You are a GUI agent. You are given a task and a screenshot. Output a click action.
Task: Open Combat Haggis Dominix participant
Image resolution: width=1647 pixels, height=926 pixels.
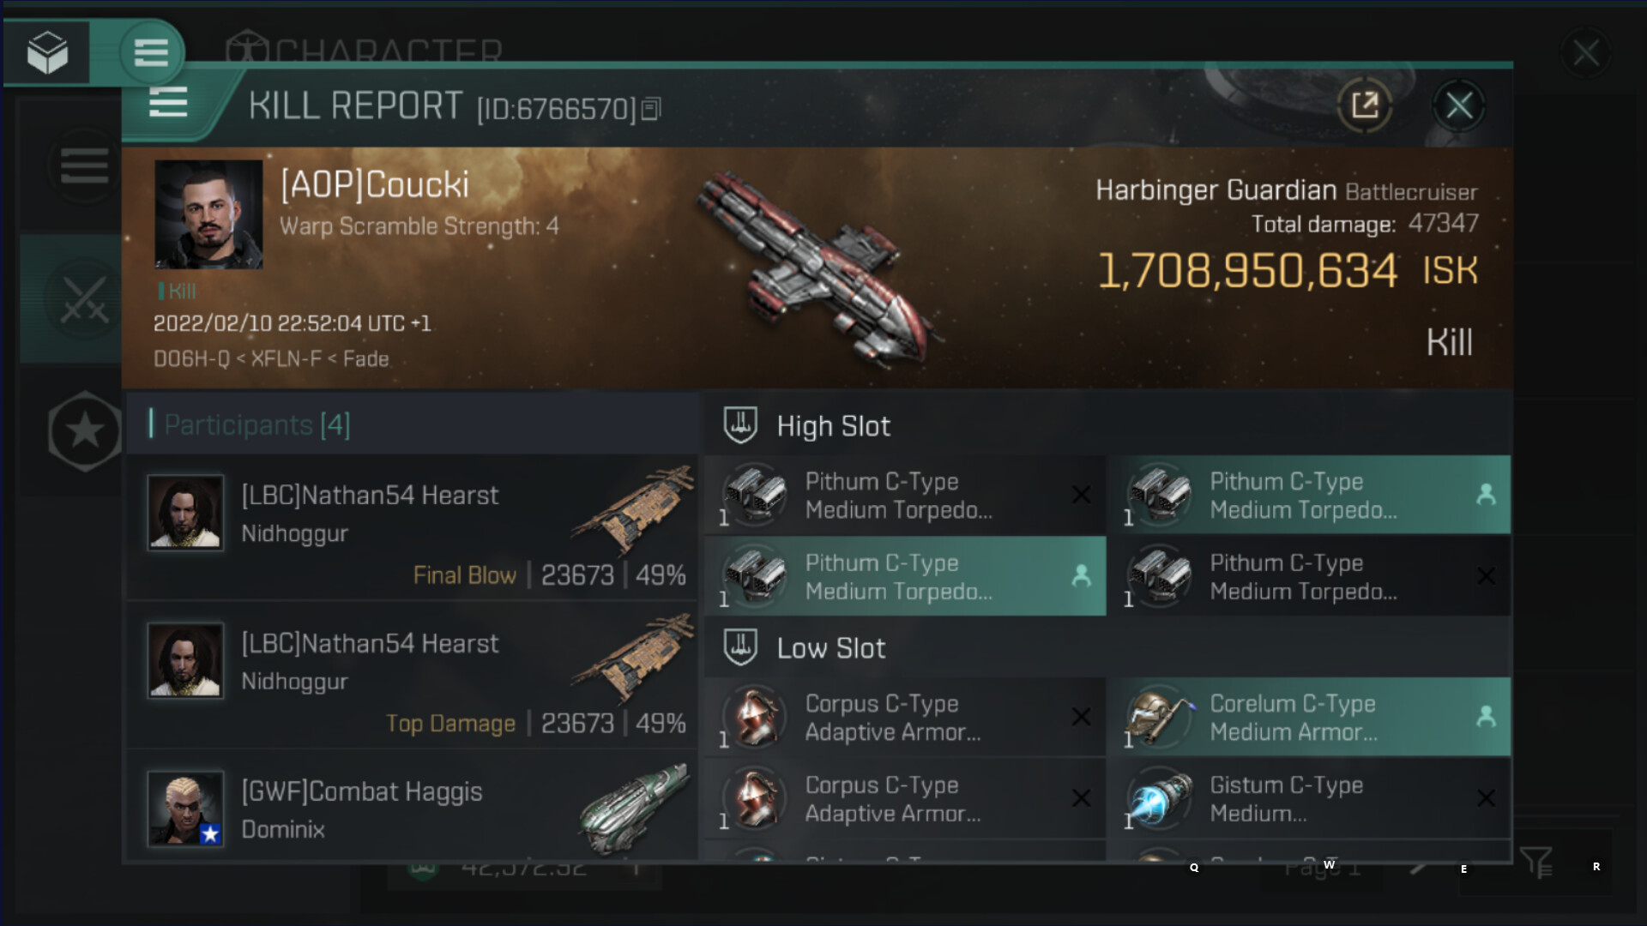pyautogui.click(x=413, y=808)
